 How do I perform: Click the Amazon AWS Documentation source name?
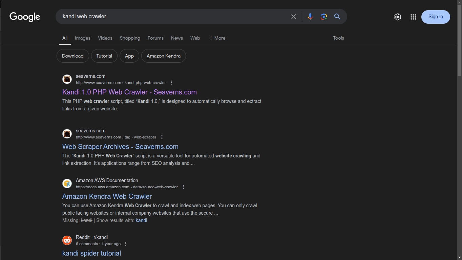pyautogui.click(x=107, y=180)
